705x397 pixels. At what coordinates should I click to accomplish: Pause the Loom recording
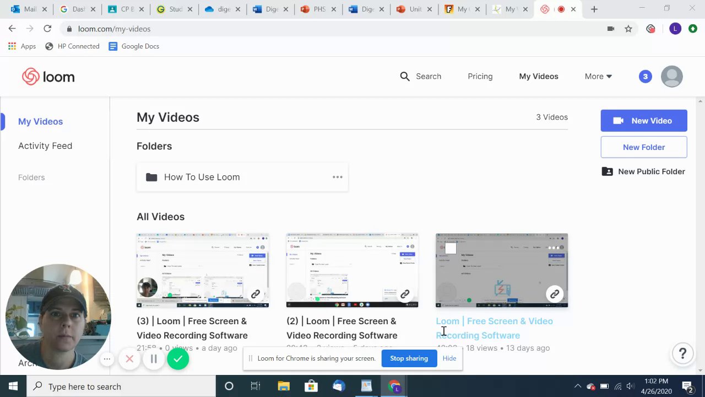click(x=154, y=359)
